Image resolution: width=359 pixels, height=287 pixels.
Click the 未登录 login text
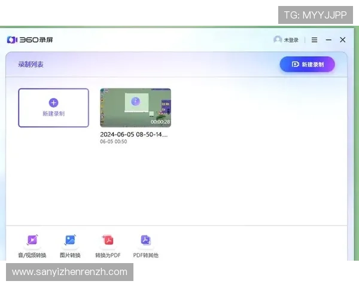(291, 40)
